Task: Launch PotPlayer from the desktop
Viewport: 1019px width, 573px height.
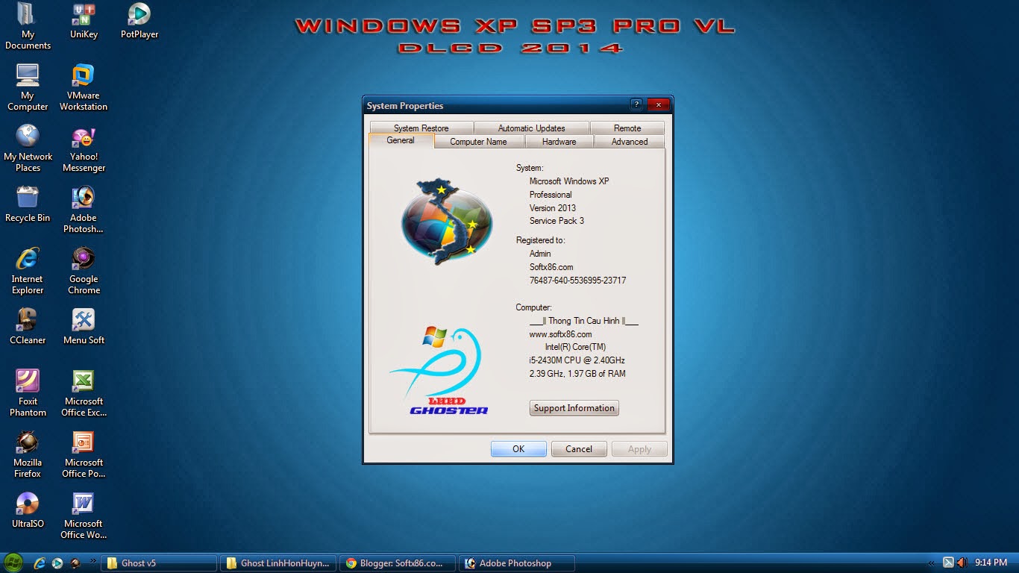Action: pyautogui.click(x=139, y=21)
